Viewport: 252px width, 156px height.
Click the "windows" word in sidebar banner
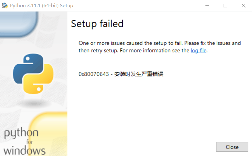tap(25, 151)
